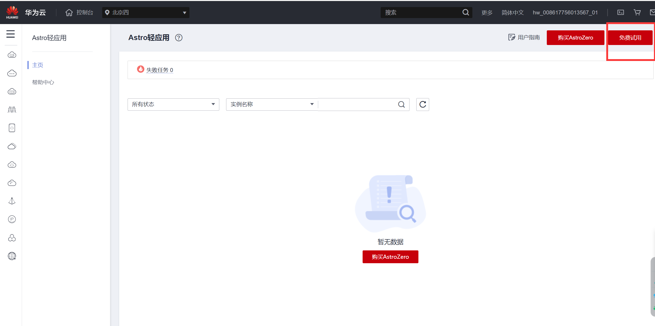
Task: Click 购买AstroZero button under 暂无数据
Action: click(390, 257)
